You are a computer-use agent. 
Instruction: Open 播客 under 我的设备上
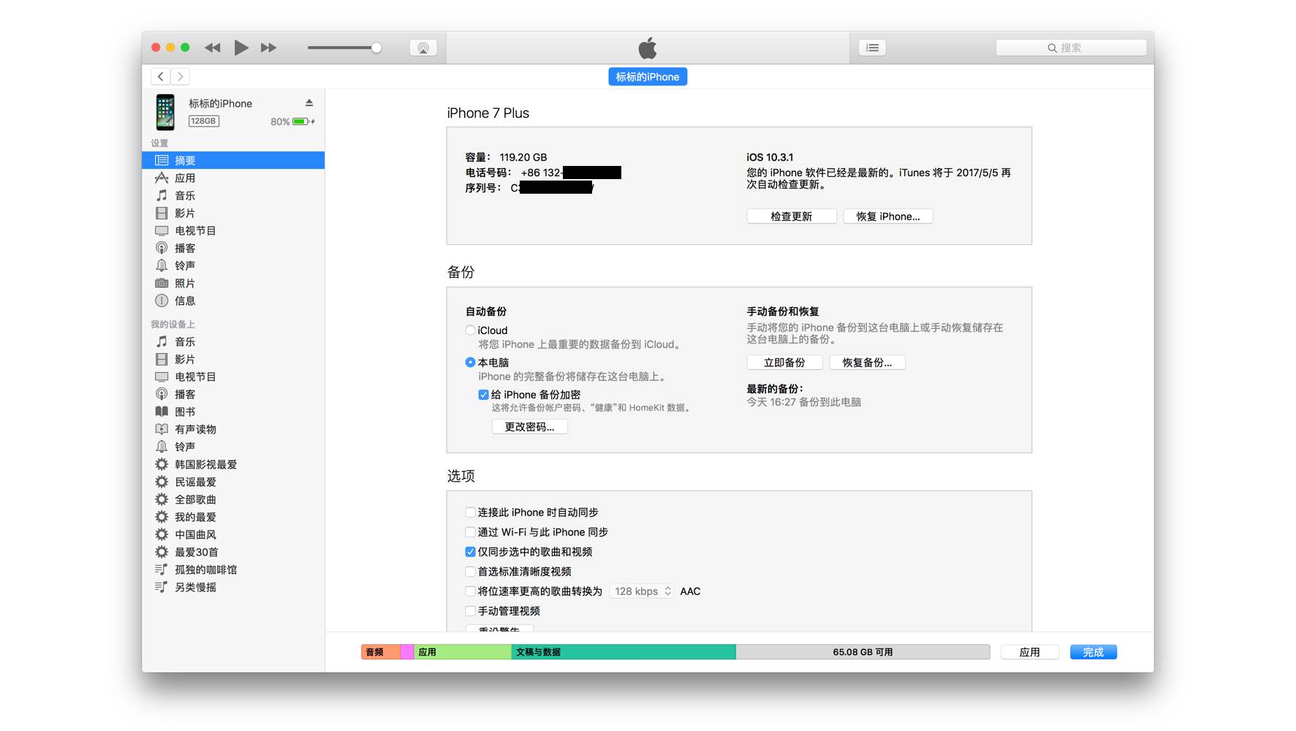pos(233,394)
